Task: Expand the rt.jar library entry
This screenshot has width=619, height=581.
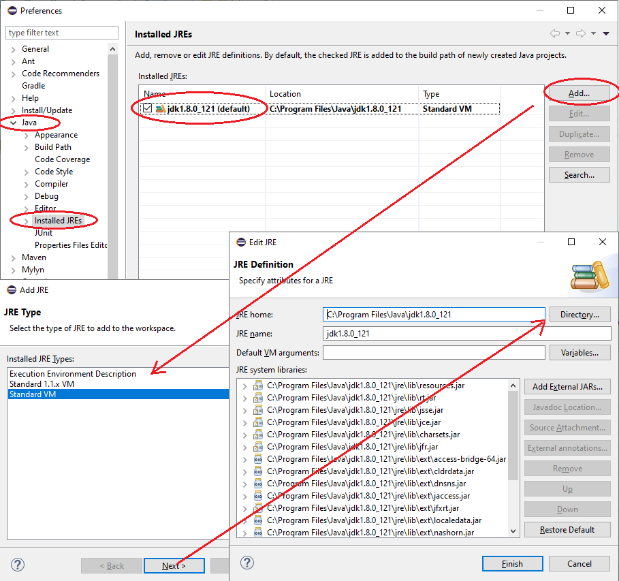Action: click(244, 398)
